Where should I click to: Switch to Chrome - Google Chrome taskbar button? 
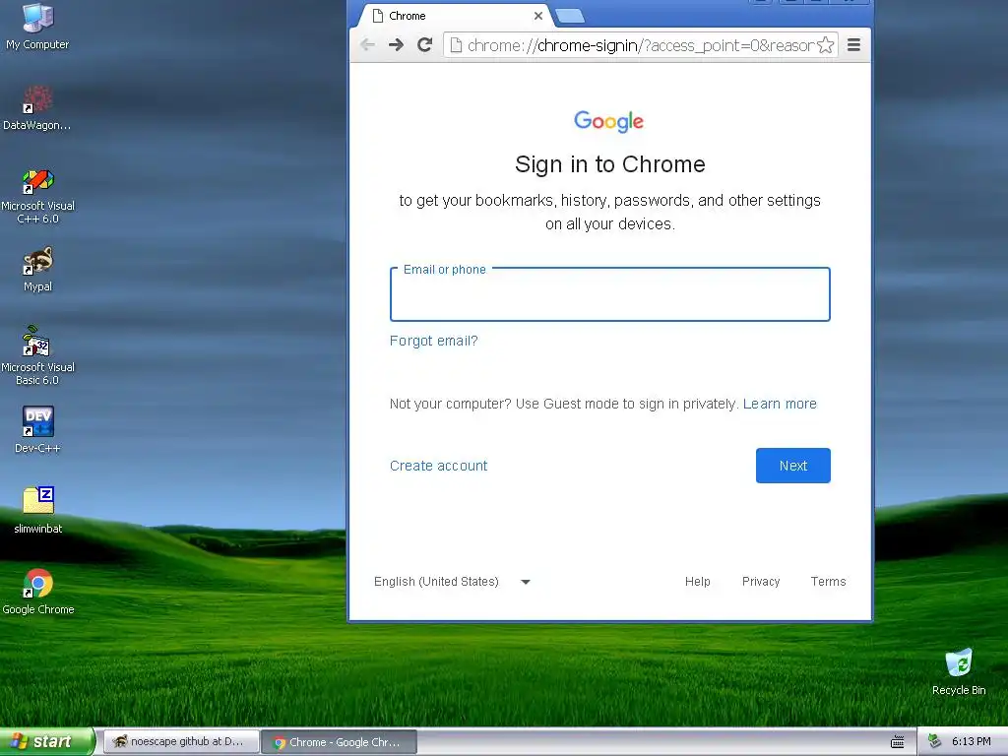point(340,742)
